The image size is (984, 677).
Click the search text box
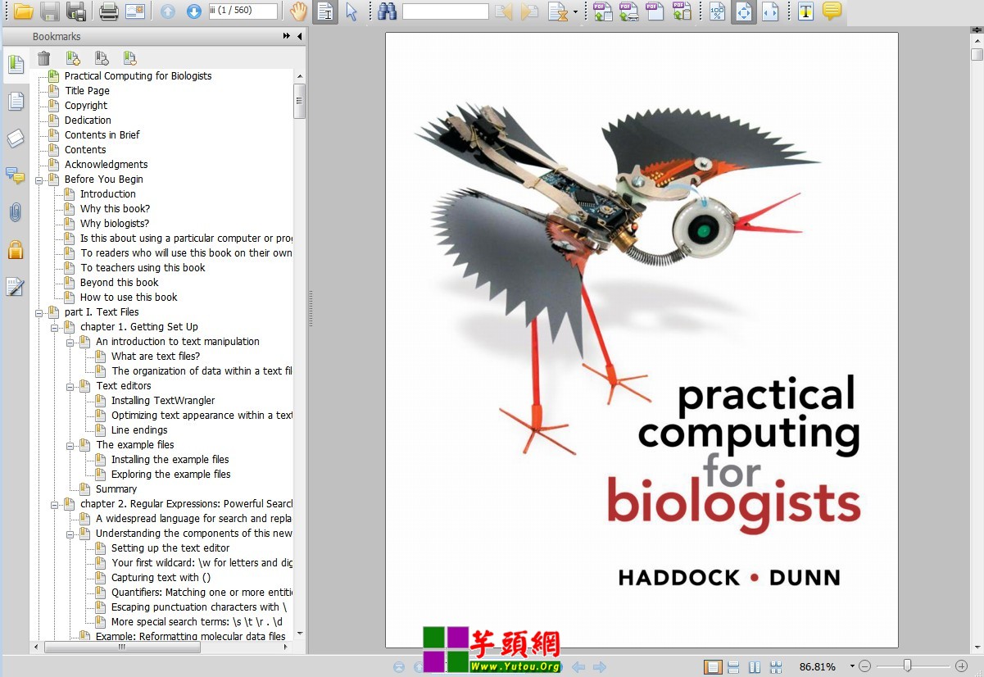(x=445, y=11)
